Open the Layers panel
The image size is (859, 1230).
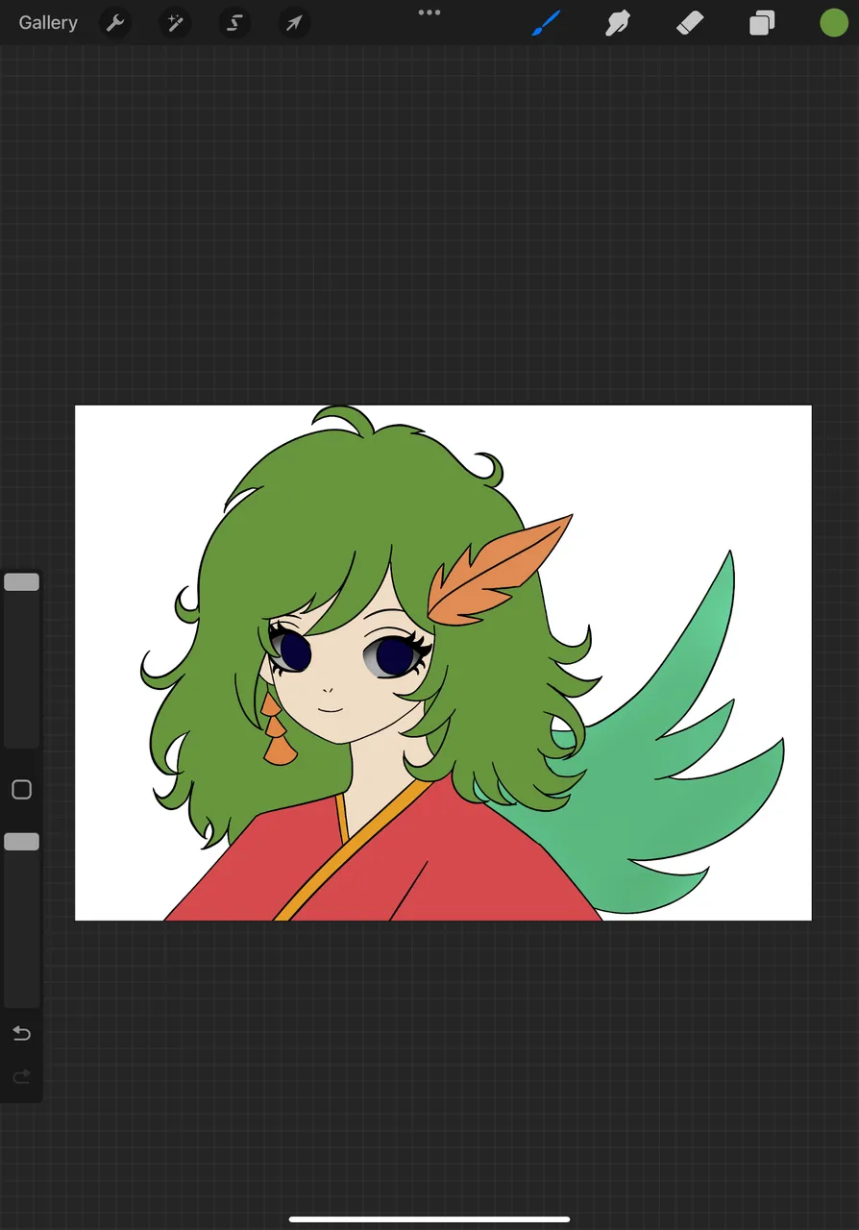click(x=762, y=23)
